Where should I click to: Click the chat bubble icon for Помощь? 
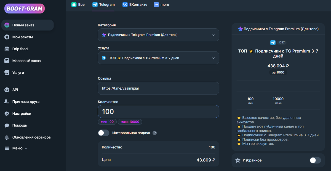pyautogui.click(x=7, y=125)
